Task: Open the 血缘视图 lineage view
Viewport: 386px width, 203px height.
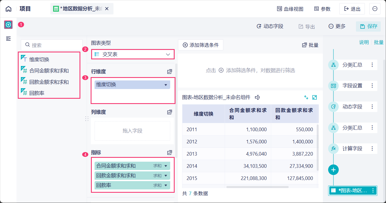Action: click(x=290, y=9)
